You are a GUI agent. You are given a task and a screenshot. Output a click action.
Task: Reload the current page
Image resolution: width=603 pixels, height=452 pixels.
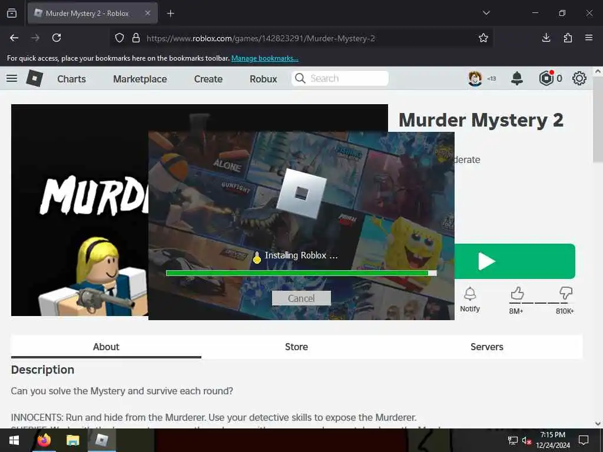(x=57, y=38)
